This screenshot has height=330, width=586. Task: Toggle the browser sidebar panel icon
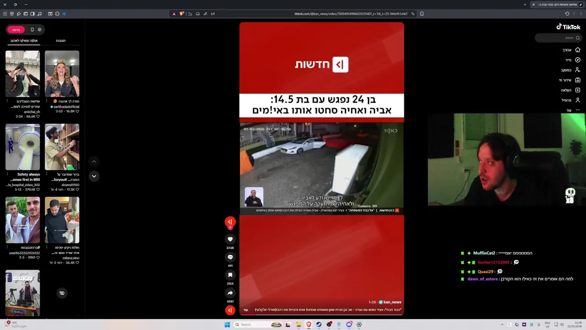33,14
